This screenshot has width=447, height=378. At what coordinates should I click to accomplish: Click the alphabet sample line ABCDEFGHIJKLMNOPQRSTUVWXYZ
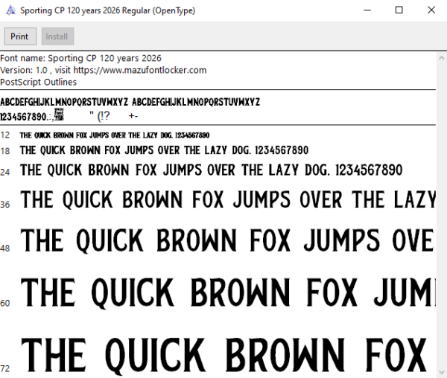pyautogui.click(x=130, y=102)
